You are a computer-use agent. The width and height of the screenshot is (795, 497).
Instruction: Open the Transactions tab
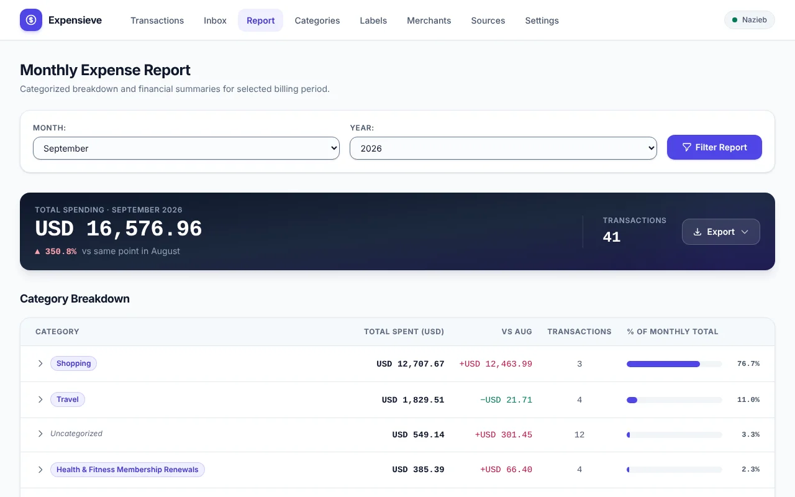pyautogui.click(x=157, y=21)
